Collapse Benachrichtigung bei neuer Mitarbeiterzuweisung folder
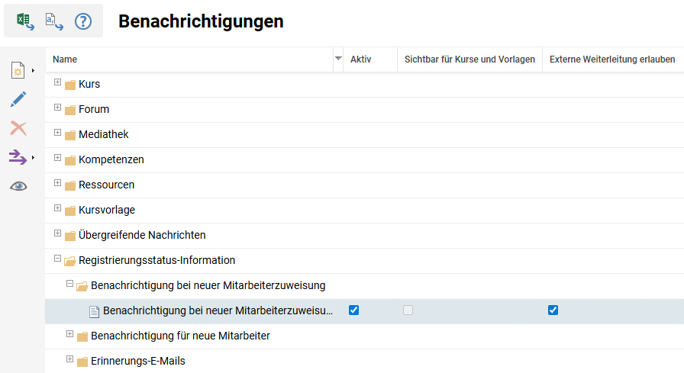The image size is (684, 373). click(69, 284)
